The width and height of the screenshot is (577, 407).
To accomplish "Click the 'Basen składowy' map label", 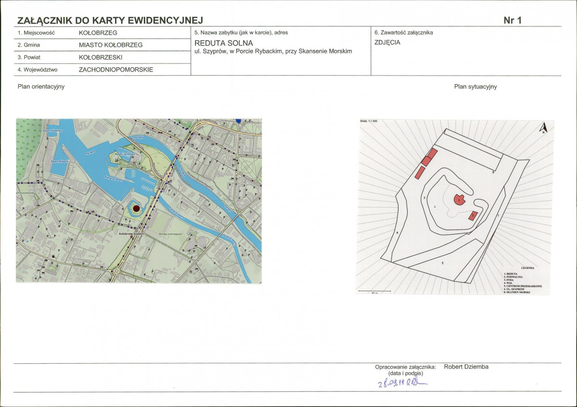I will 52,130.
